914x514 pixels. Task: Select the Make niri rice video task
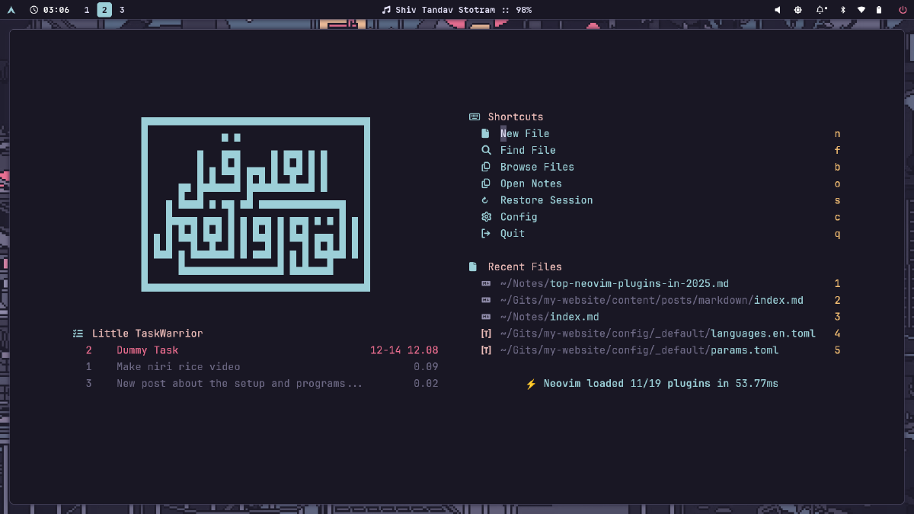click(x=177, y=367)
